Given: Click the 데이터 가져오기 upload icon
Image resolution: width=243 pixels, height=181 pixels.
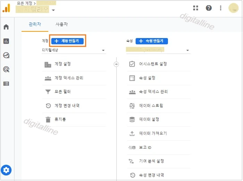Looking at the screenshot, I should (x=132, y=134).
